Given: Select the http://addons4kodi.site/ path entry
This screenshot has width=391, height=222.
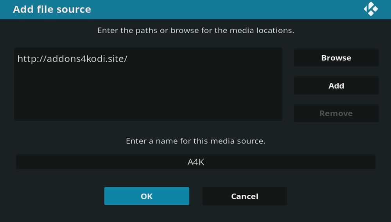Looking at the screenshot, I should pos(148,59).
